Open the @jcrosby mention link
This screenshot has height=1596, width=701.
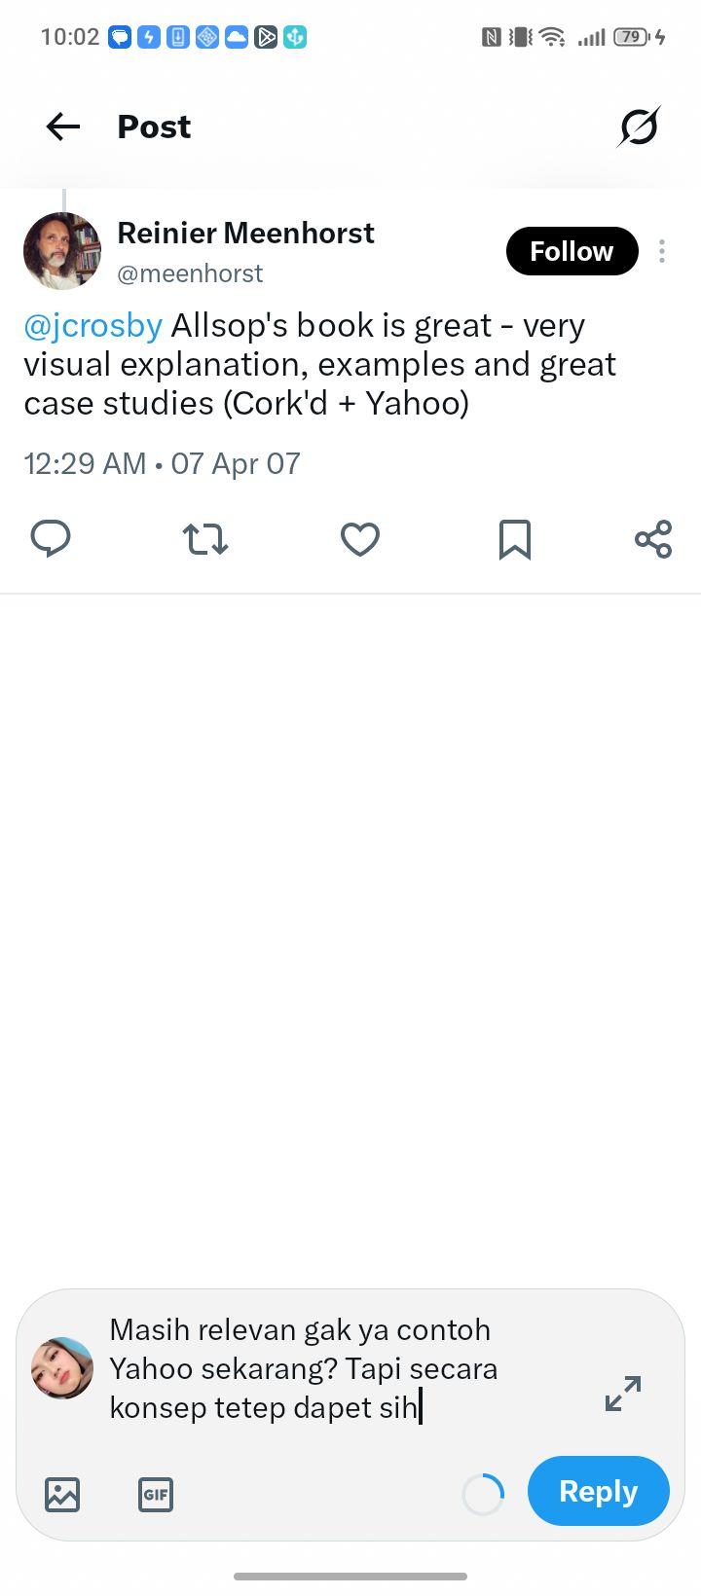(92, 325)
